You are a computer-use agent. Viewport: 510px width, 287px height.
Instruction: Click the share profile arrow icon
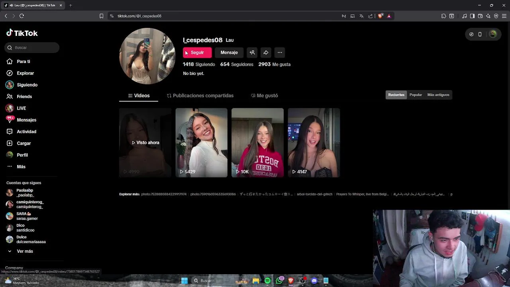(266, 53)
